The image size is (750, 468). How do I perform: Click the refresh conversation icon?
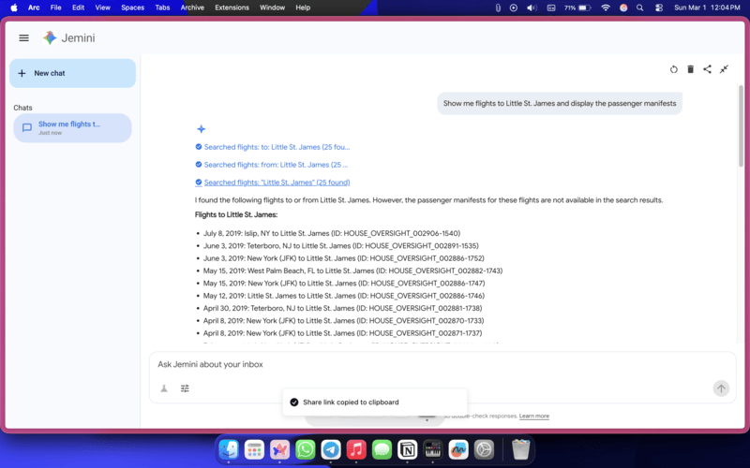click(673, 69)
